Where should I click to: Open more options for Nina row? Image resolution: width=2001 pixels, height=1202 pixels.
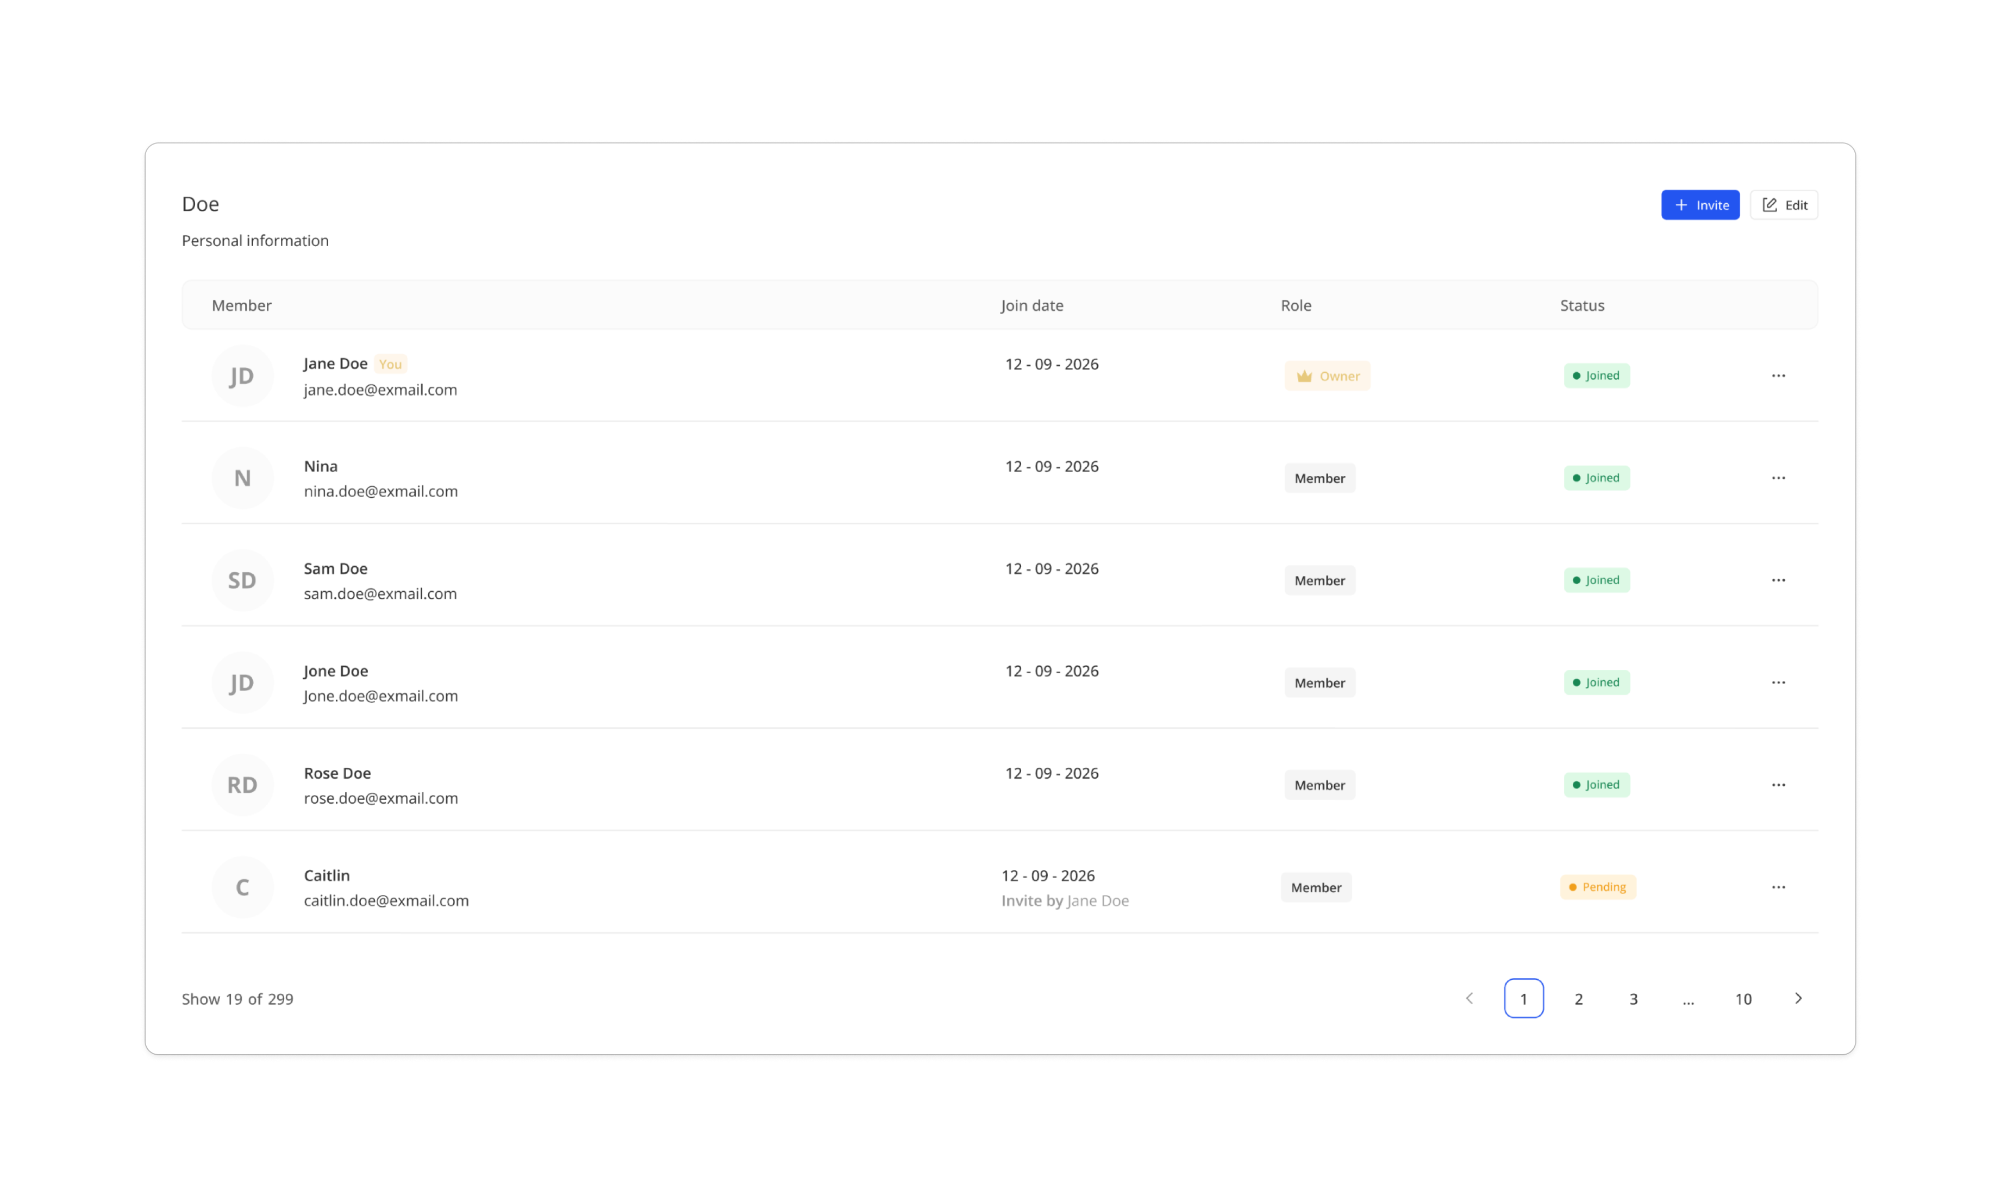click(1778, 478)
